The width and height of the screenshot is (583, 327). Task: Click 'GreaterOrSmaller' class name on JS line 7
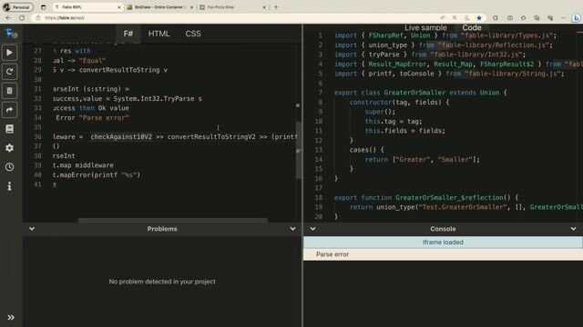point(414,93)
